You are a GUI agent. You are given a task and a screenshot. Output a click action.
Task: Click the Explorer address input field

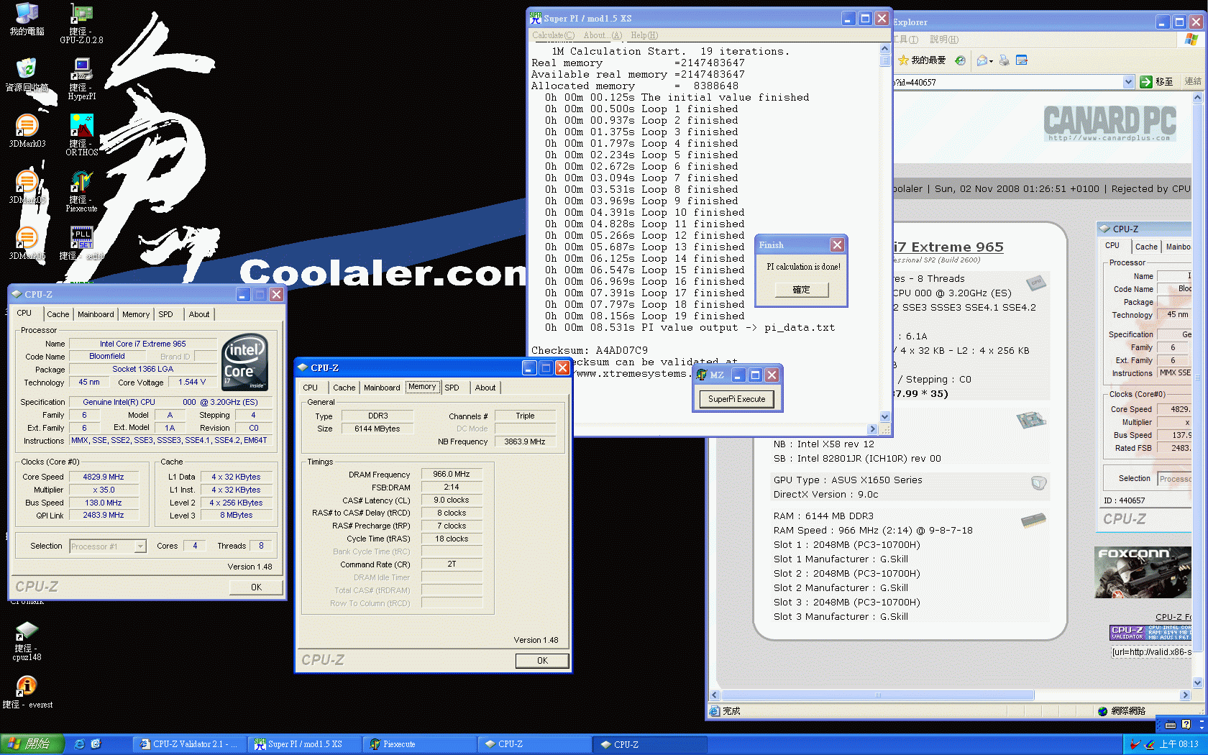(x=1007, y=82)
